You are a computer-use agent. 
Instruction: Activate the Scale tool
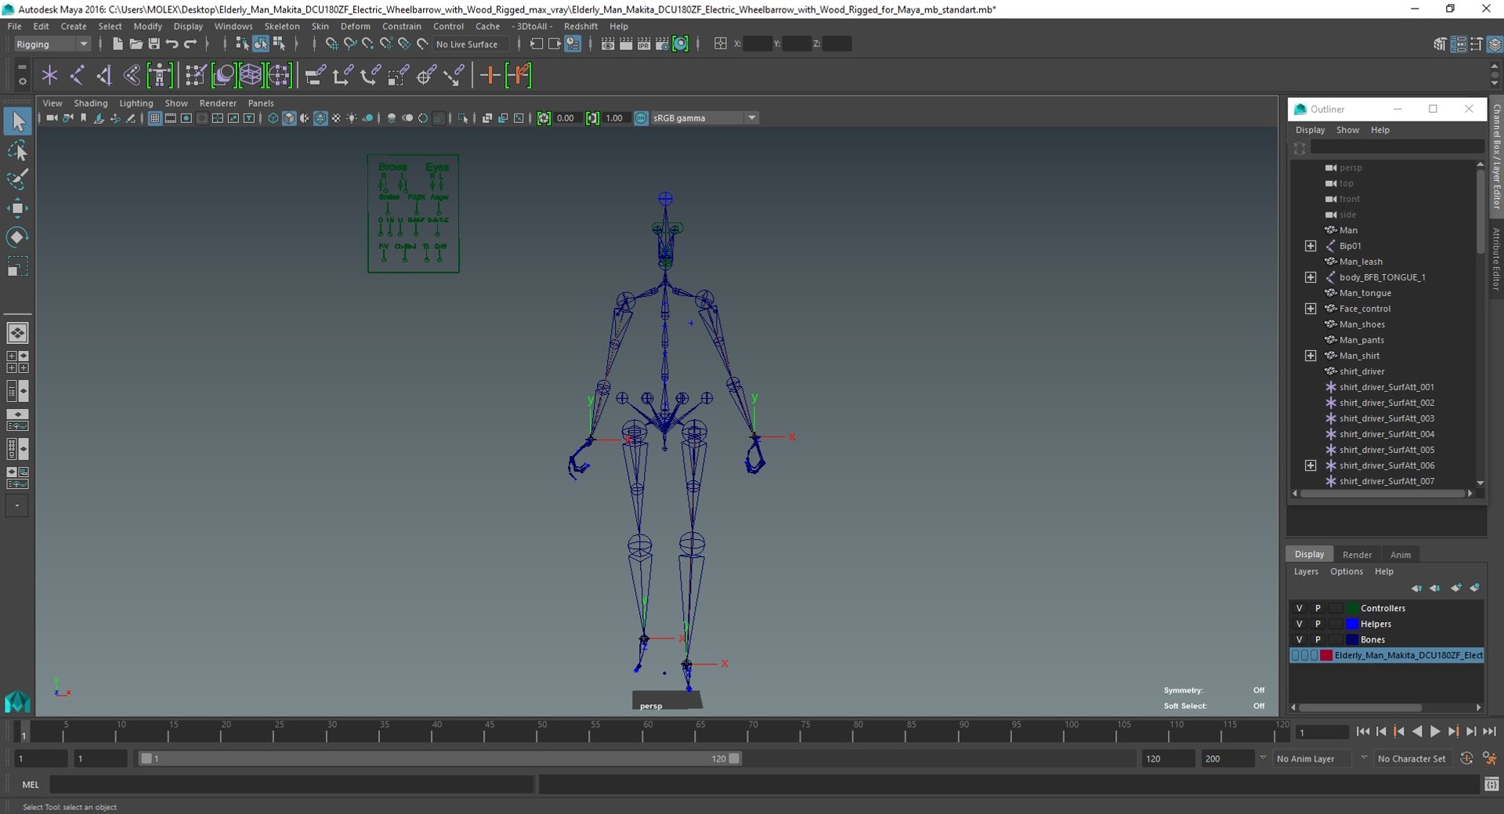point(17,266)
